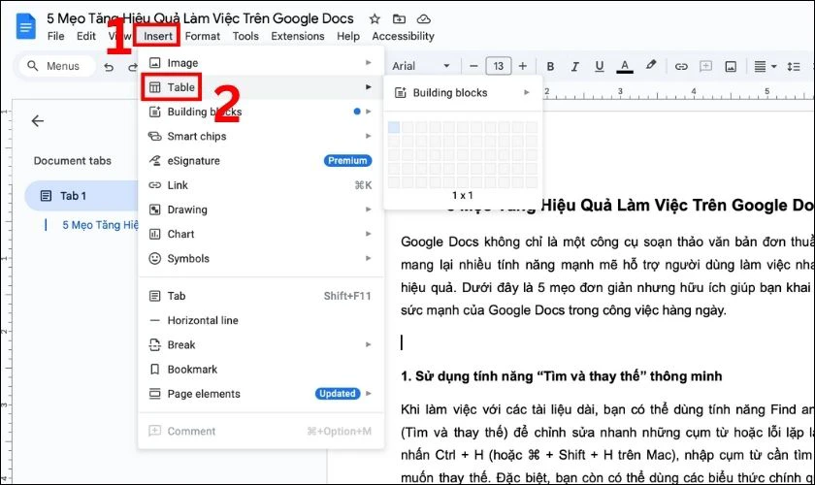Choose Link in Insert menu
The width and height of the screenshot is (815, 485).
261,185
